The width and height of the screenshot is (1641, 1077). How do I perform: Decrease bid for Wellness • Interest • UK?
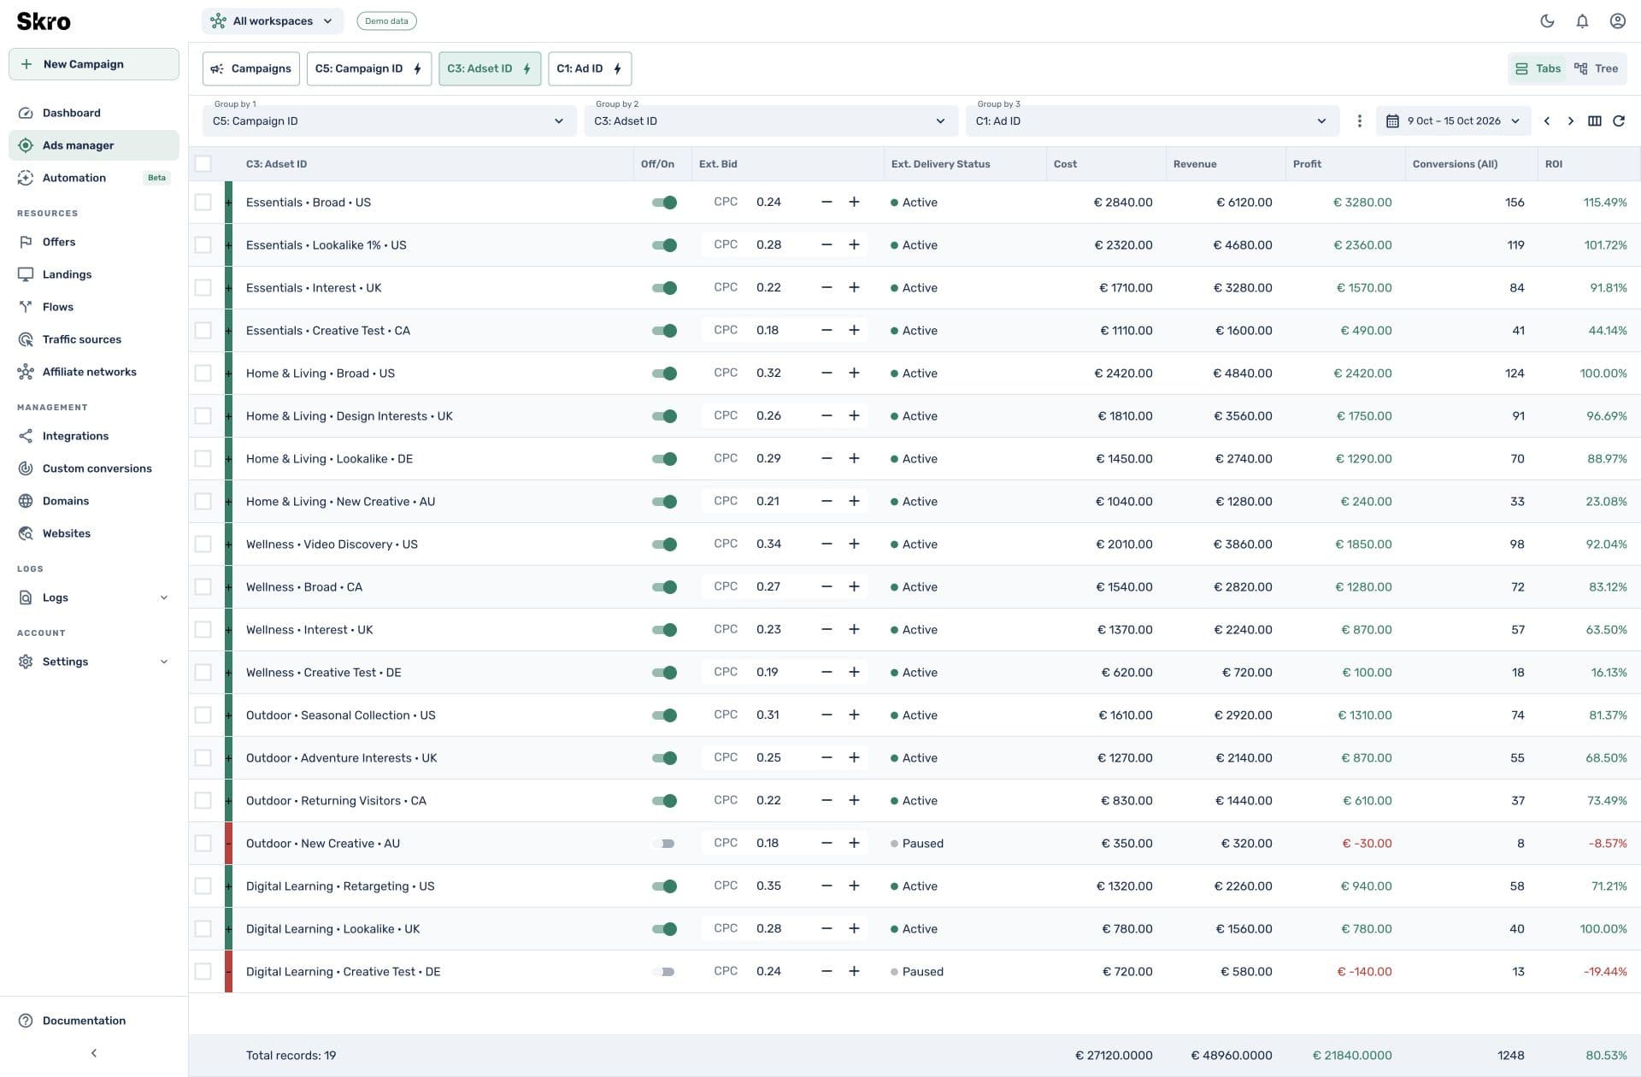[x=826, y=630]
